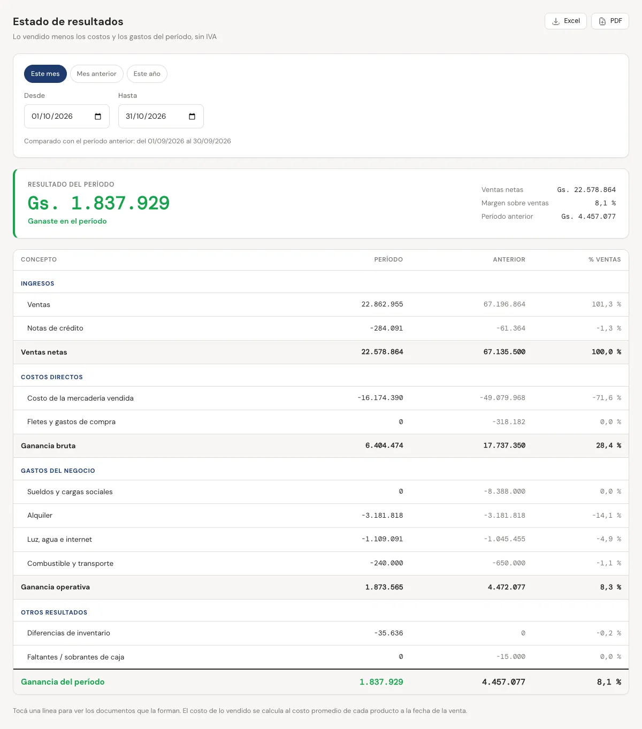Open Costo de la mercadería vendida line
The image size is (642, 729).
pos(321,398)
